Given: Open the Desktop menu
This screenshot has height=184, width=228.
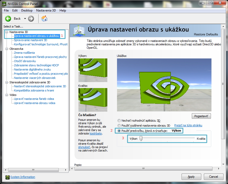Looking at the screenshot, I should 27,10.
